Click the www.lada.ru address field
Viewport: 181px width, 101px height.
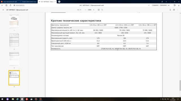(x=20, y=5)
